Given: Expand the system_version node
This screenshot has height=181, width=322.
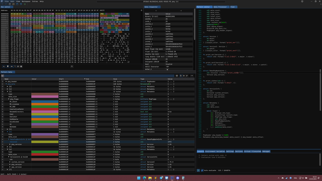Looking at the screenshot, I should tap(10, 162).
